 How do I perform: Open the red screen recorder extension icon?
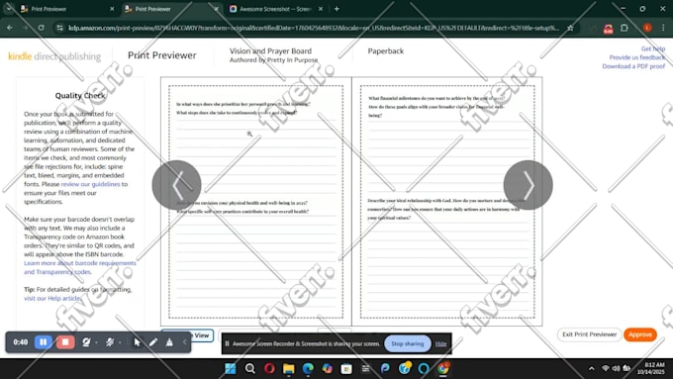click(609, 28)
